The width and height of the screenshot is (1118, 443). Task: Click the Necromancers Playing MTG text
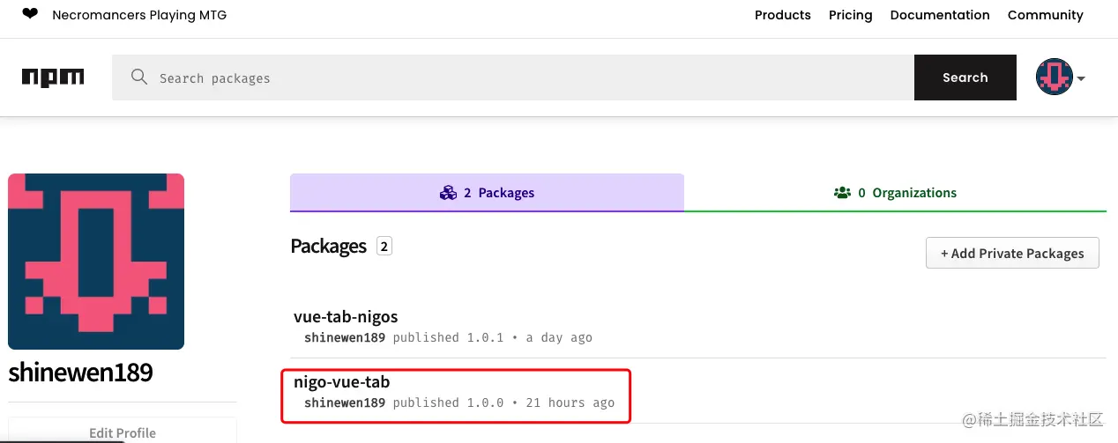coord(139,15)
